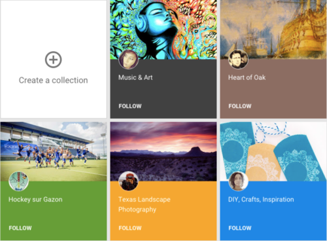Open Music & Art owner's avatar

point(128,60)
